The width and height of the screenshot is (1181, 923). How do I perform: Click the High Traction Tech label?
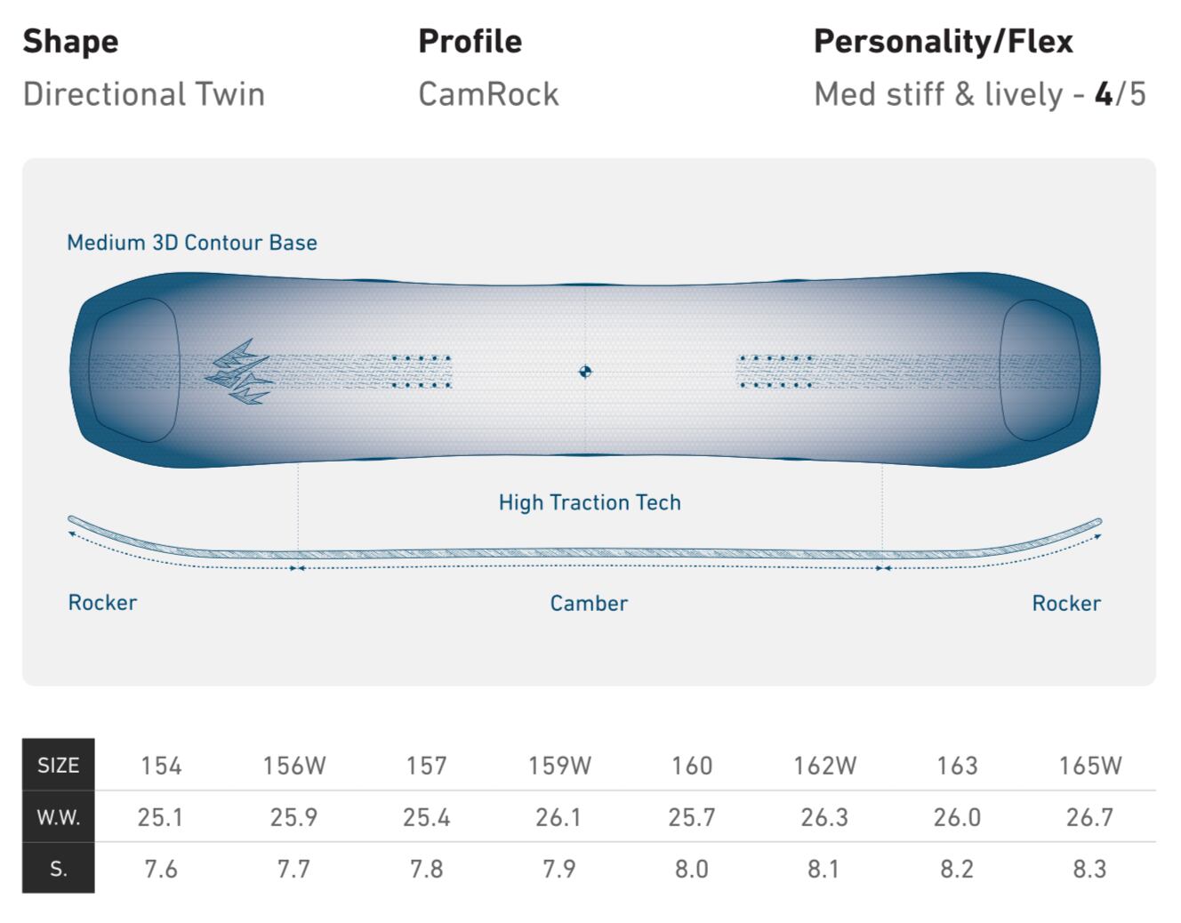pyautogui.click(x=590, y=502)
